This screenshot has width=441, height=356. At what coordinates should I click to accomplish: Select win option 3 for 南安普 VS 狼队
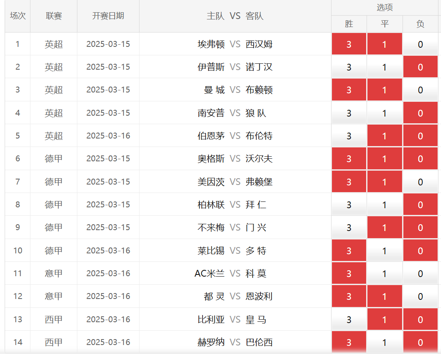pyautogui.click(x=349, y=113)
